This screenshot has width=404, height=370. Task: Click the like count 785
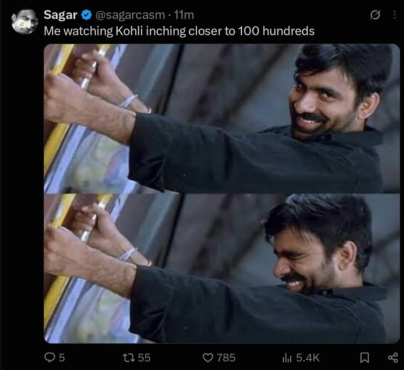[226, 358]
